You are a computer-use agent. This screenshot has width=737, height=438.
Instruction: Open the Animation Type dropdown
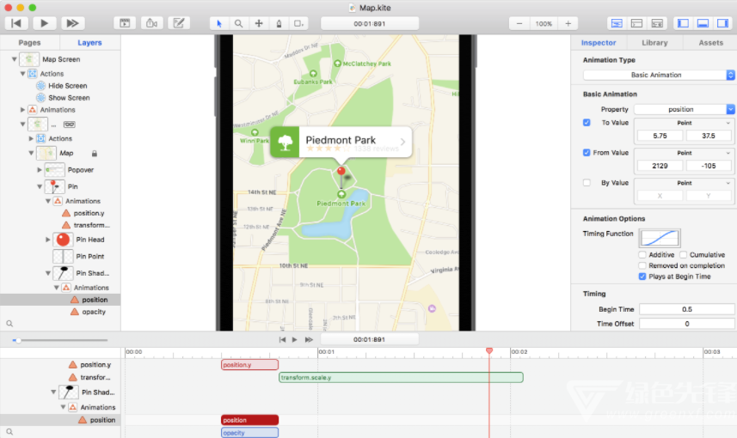(659, 75)
